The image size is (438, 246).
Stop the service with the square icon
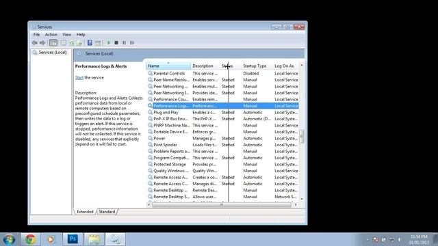pyautogui.click(x=116, y=42)
